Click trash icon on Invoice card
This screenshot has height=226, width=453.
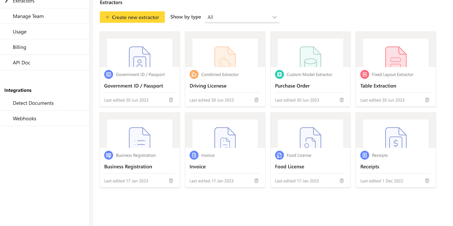tap(256, 181)
